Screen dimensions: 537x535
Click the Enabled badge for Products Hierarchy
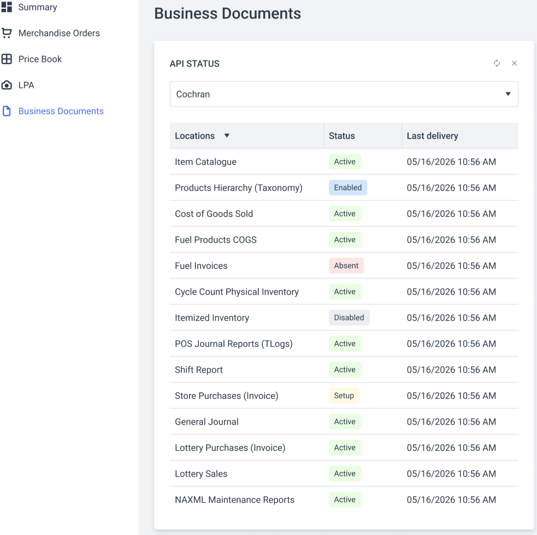point(347,187)
